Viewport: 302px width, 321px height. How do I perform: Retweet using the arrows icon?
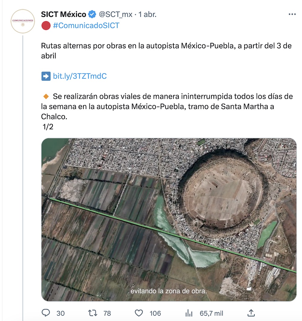(92, 313)
